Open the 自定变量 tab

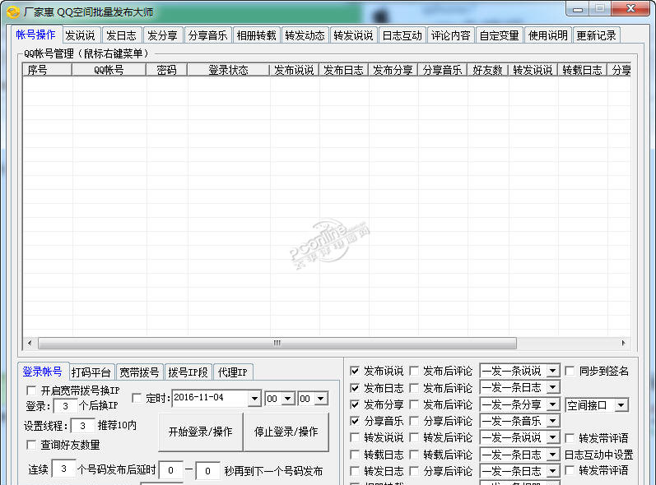[x=499, y=35]
